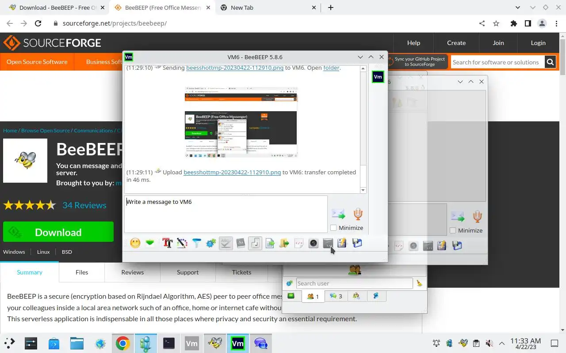566x353 pixels.
Task: Open Chrome extensions puzzle icon
Action: point(513,23)
